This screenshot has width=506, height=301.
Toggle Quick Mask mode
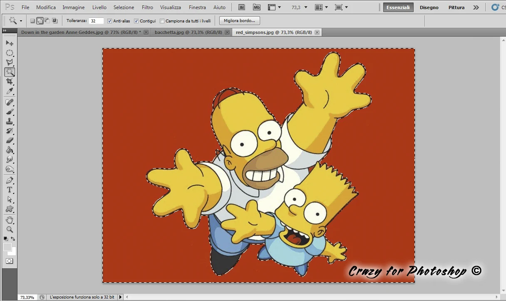tap(9, 261)
